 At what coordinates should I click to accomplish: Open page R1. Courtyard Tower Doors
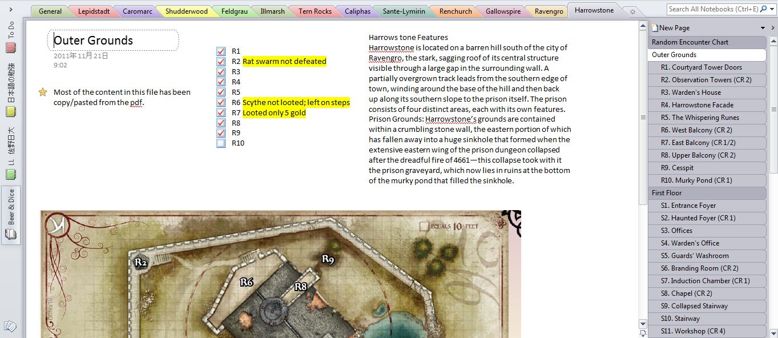pos(707,67)
